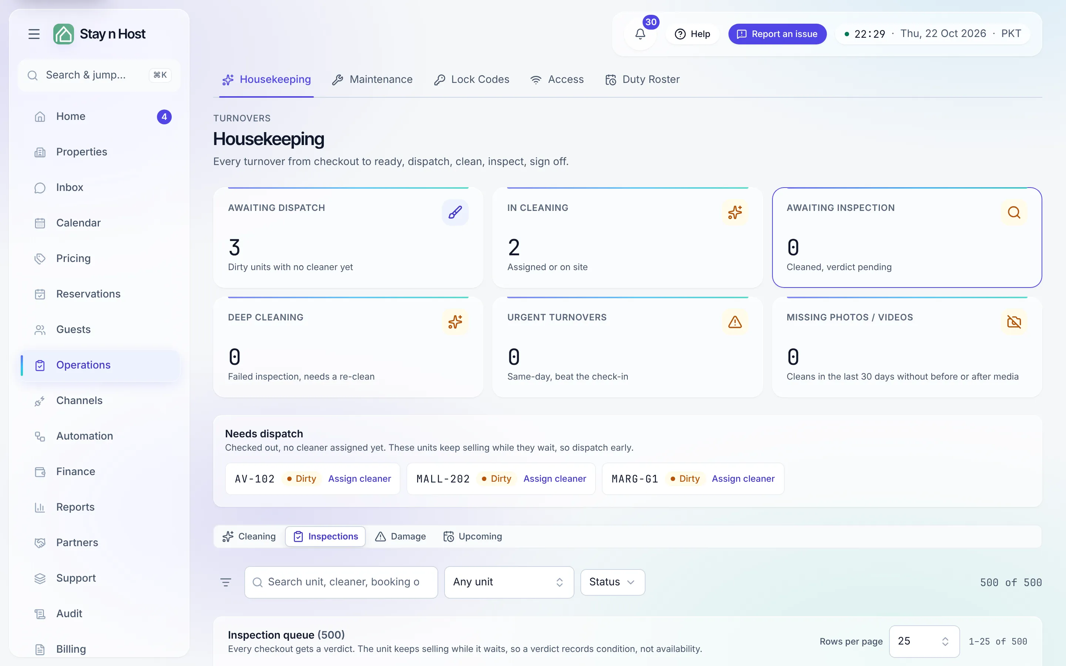Click the brush icon in Awaiting Dispatch
1066x666 pixels.
pos(455,212)
